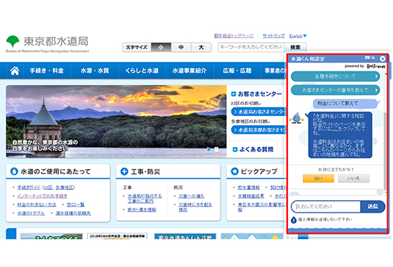This screenshot has height=267, width=393.
Task: Open 災害への備え link
Action: tap(191, 196)
